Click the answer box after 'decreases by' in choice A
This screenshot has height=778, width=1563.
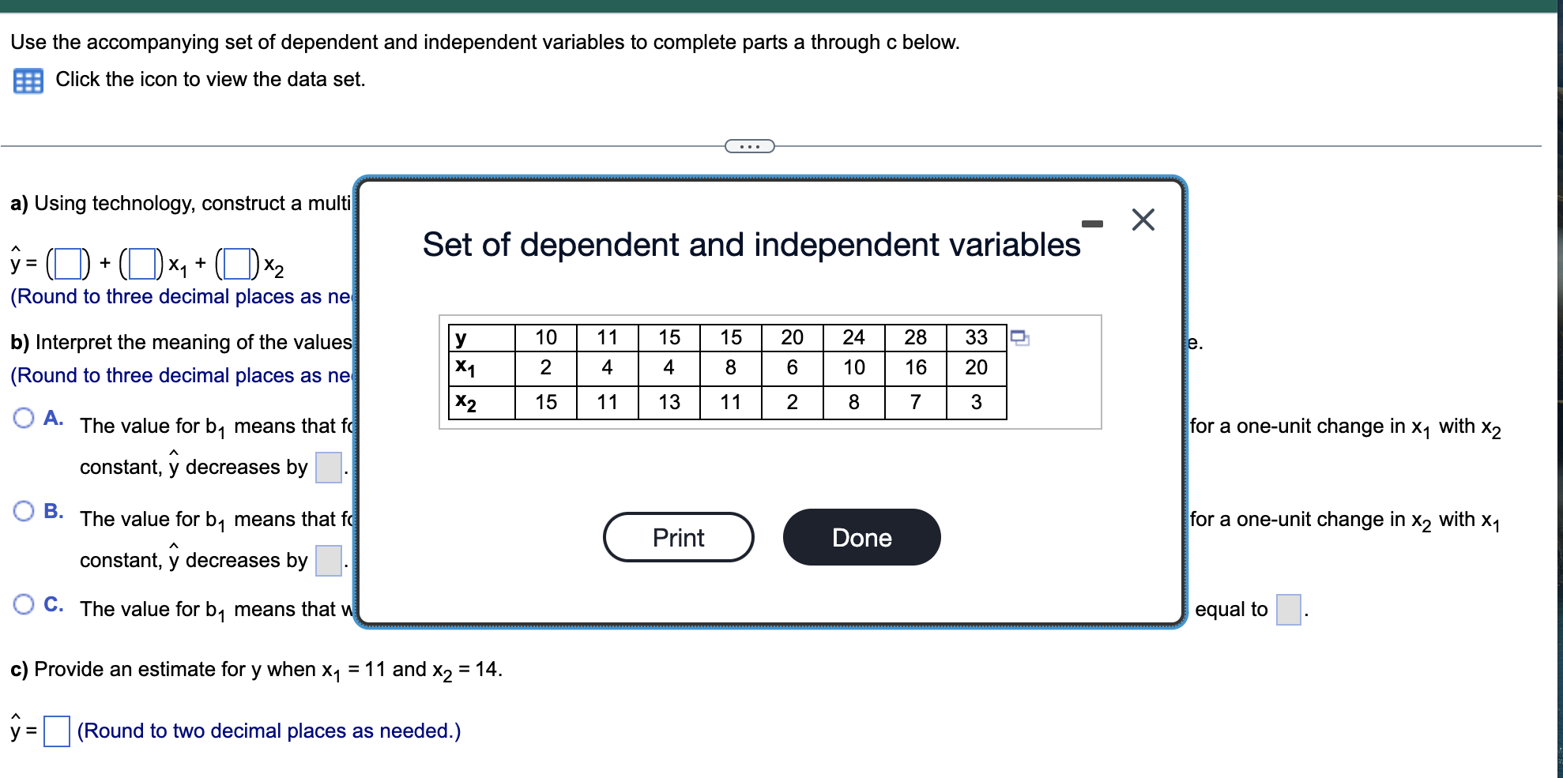(328, 467)
